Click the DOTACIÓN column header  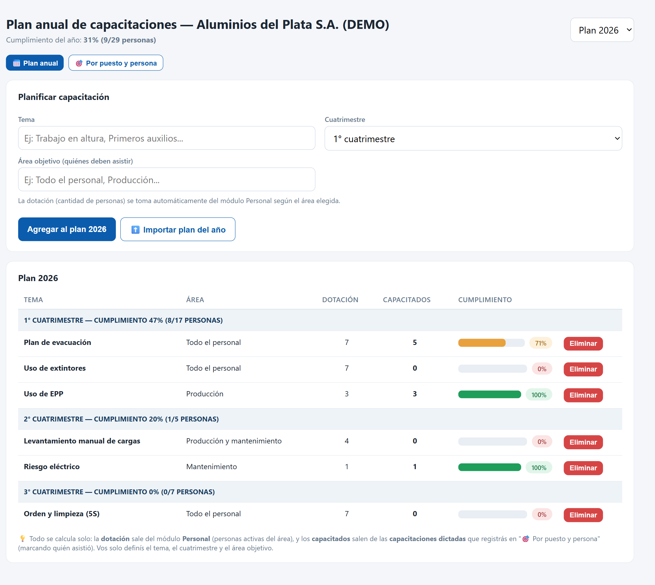[x=340, y=300]
